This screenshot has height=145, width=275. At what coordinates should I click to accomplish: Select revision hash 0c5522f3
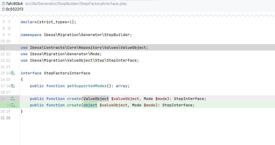[x=15, y=9]
